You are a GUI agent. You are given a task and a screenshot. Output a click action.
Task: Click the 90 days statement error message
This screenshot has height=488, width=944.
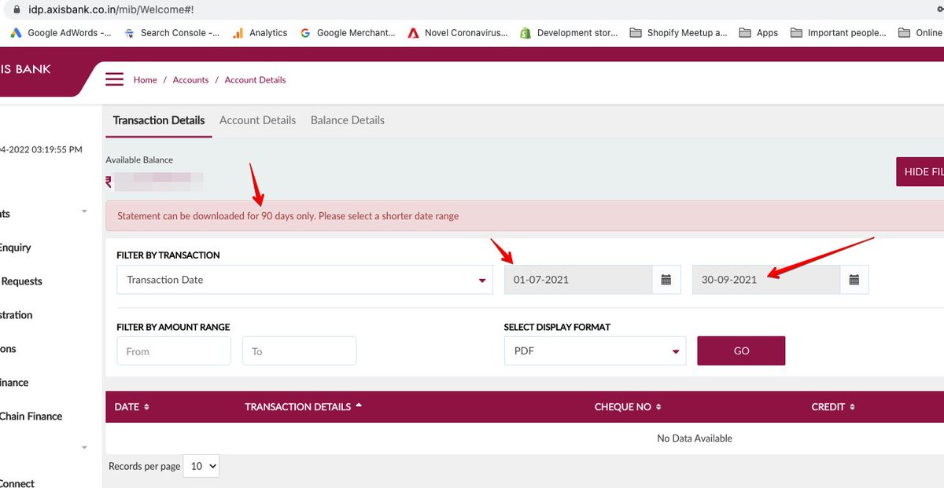pyautogui.click(x=288, y=216)
